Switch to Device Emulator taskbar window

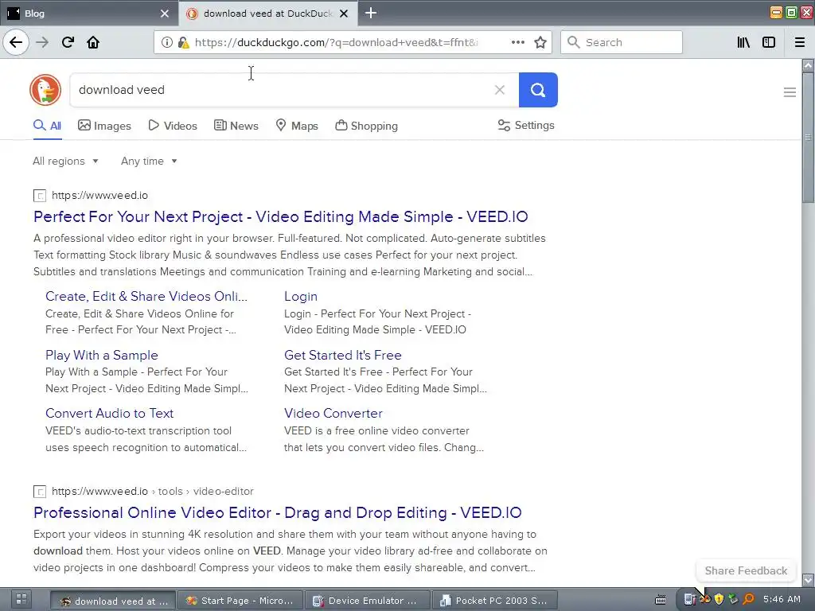[x=368, y=600]
